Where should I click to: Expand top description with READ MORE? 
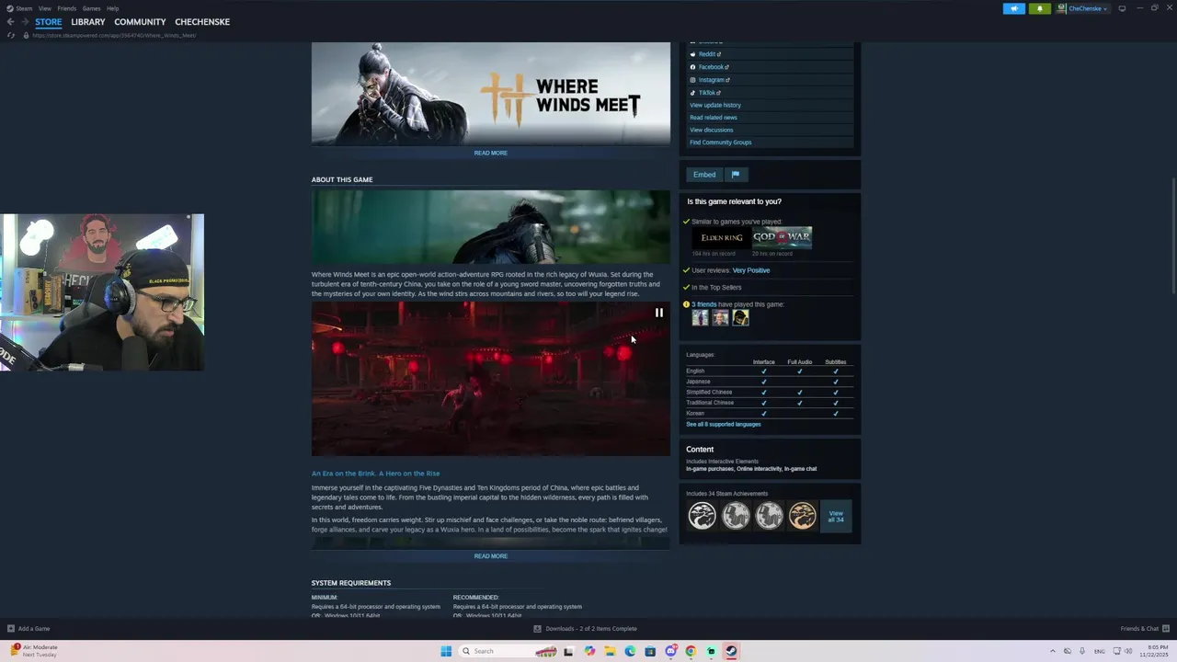491,153
